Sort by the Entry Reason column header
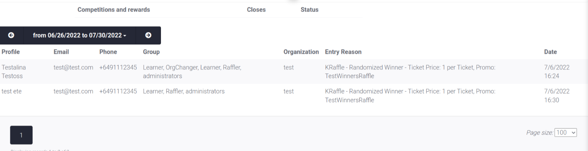Image resolution: width=588 pixels, height=151 pixels. pyautogui.click(x=343, y=52)
